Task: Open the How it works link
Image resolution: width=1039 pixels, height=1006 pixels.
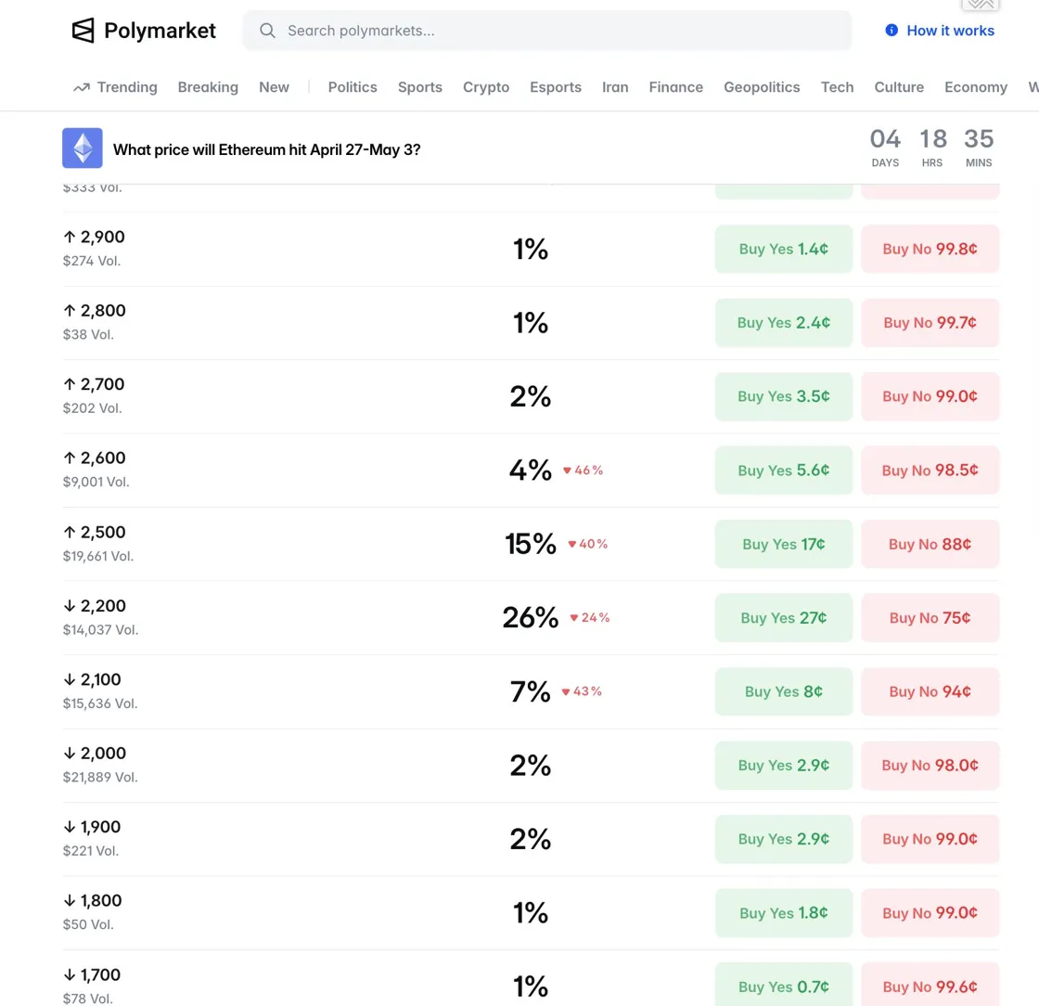Action: [950, 31]
